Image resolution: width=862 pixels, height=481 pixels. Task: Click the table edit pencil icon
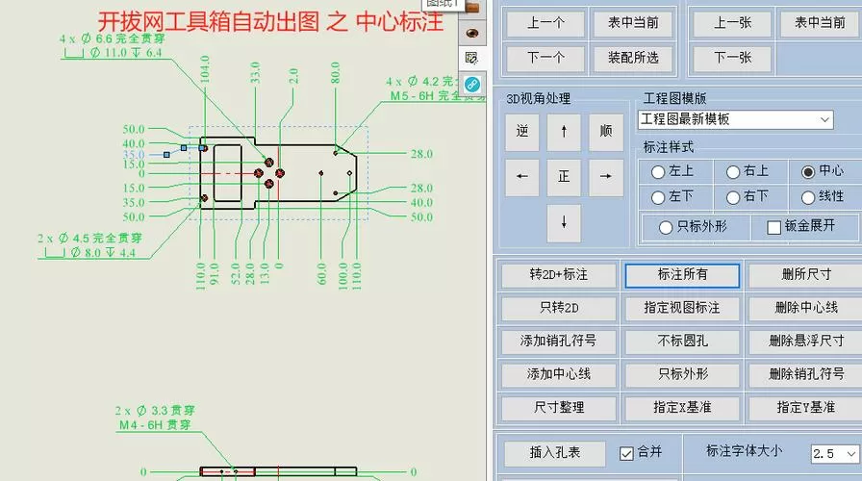point(471,59)
